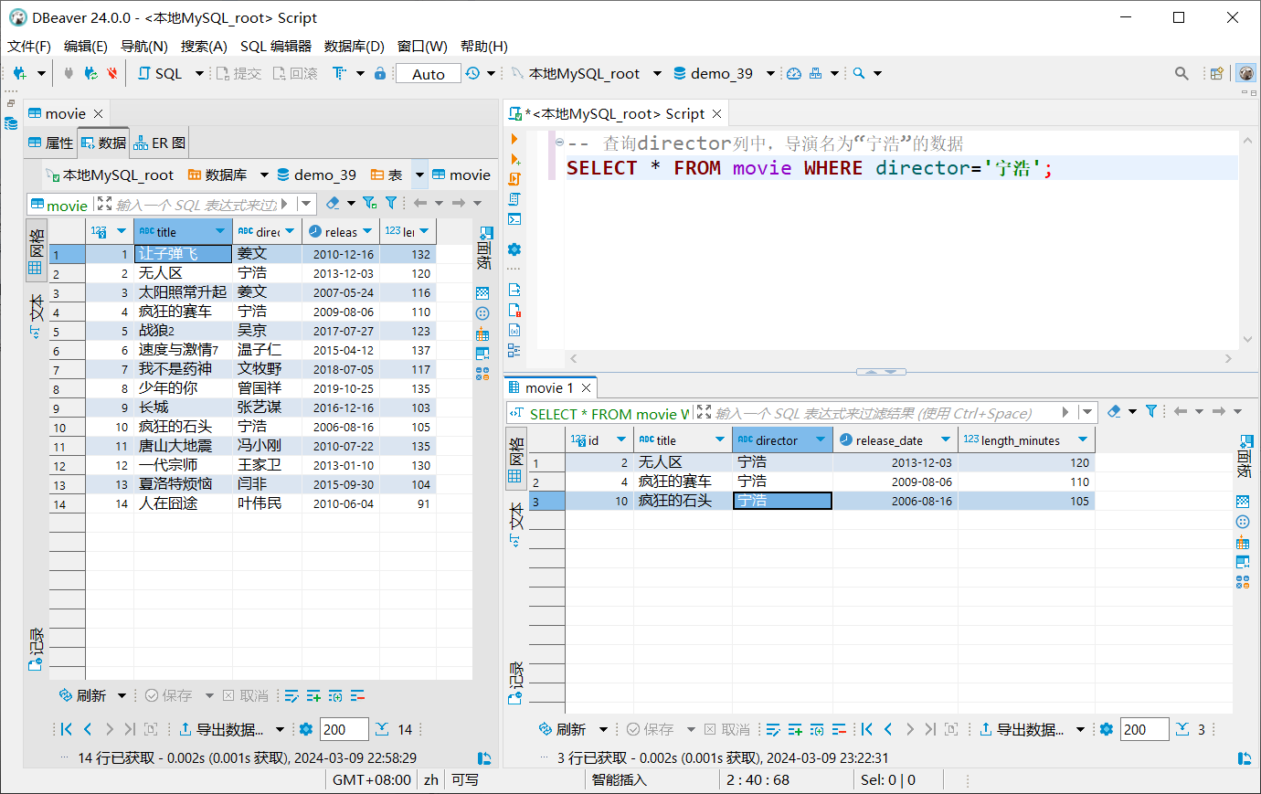Open the 编辑(E) menu

click(86, 46)
